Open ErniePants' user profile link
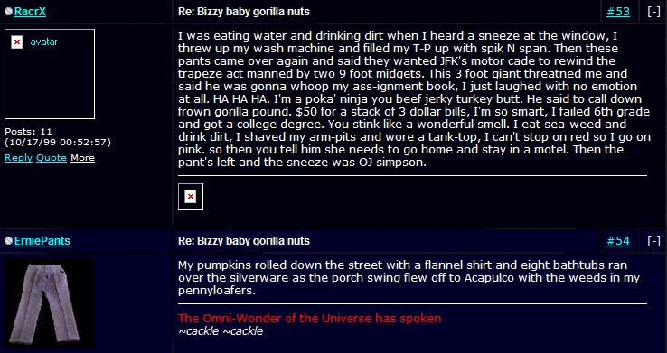This screenshot has height=353, width=667. [42, 241]
